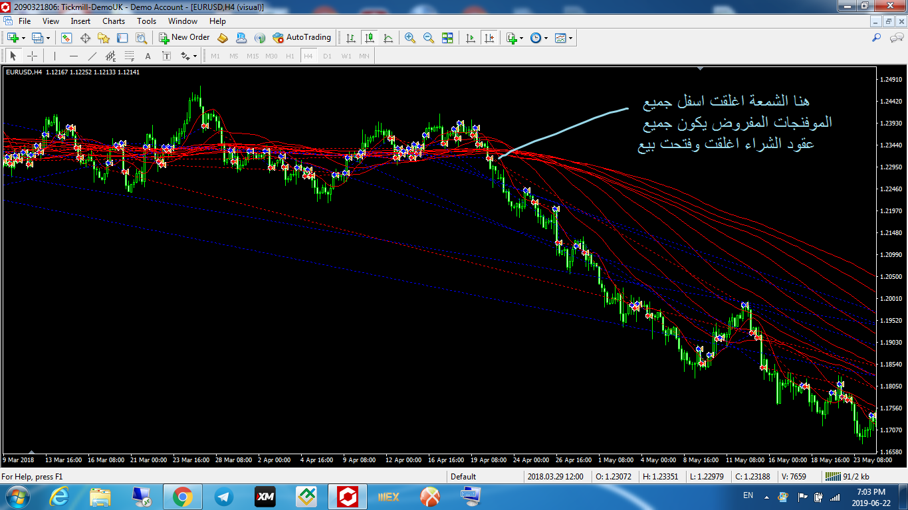Open the Charts menu
This screenshot has width=908, height=510.
pos(114,21)
